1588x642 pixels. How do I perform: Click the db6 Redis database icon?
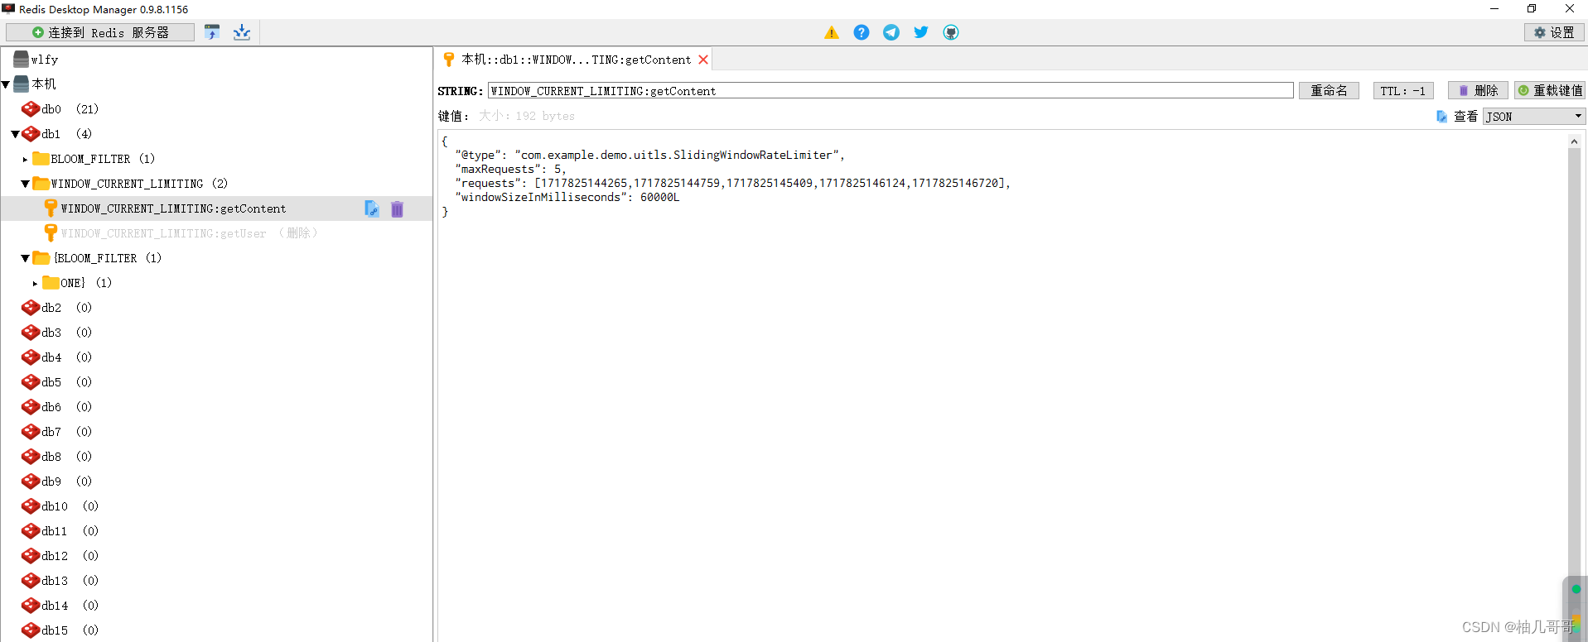click(31, 407)
